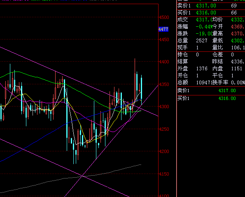The height and width of the screenshot is (197, 245).
Task: Click the 量比 volume ratio label
Action: click(x=217, y=47)
